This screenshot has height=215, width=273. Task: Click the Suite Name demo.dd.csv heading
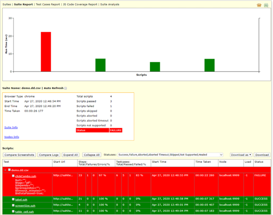point(21,88)
